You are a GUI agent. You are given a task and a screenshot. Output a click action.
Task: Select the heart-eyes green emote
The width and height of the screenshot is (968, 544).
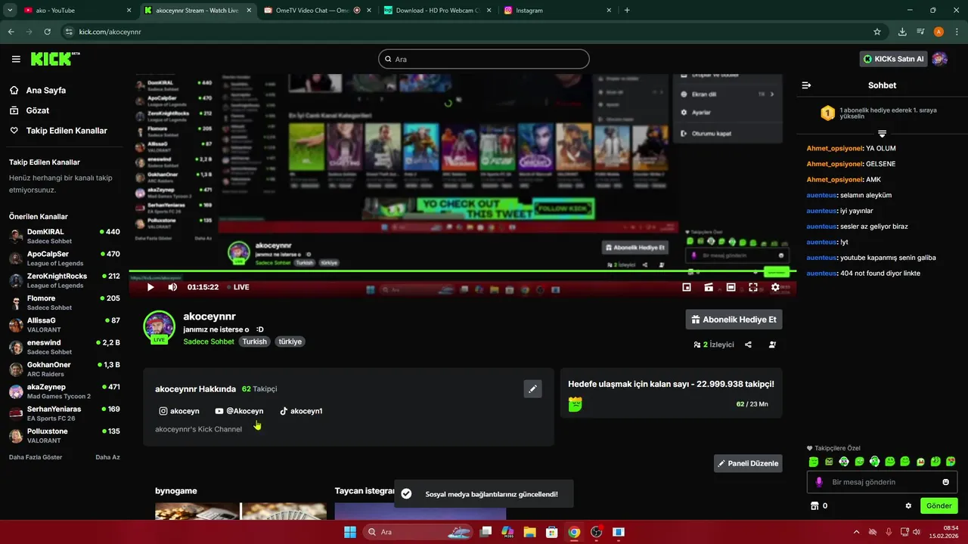pos(951,462)
